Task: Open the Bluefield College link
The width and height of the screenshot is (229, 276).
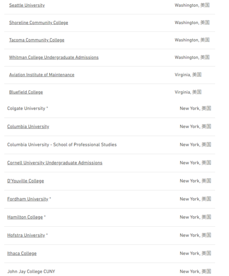Action: point(26,92)
